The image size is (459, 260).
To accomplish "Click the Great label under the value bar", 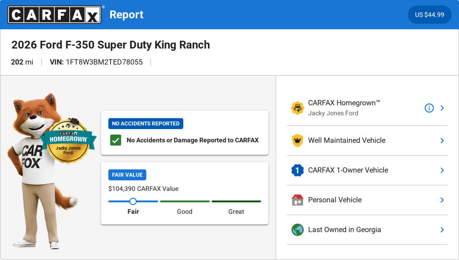I will tap(236, 211).
